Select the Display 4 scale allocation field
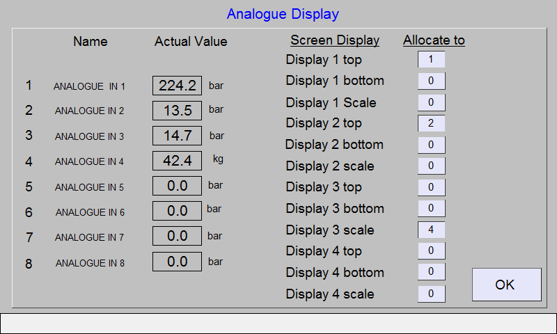The image size is (557, 334). click(431, 294)
